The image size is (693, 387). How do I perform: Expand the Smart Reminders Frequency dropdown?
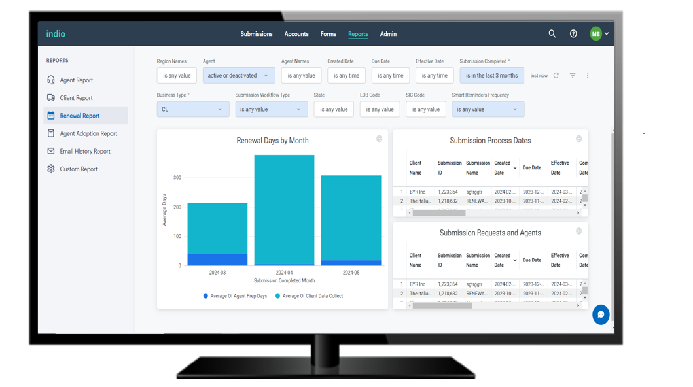pyautogui.click(x=488, y=110)
